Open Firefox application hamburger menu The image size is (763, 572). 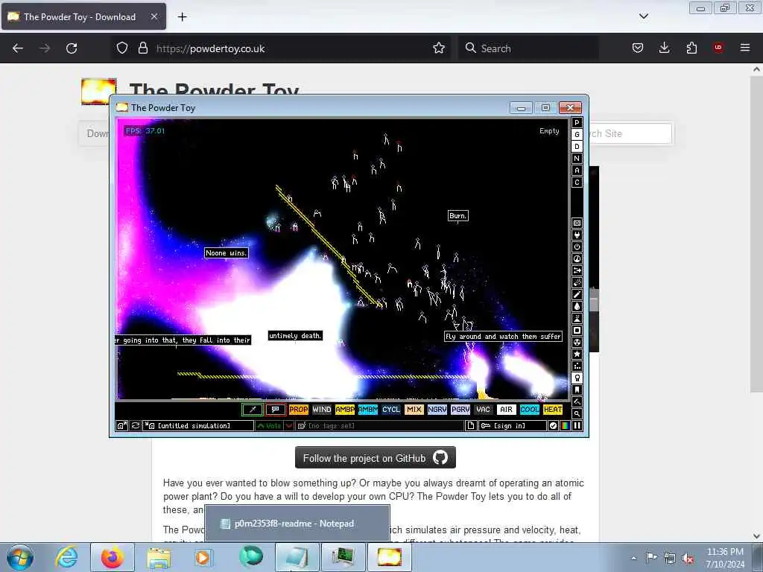click(x=744, y=48)
